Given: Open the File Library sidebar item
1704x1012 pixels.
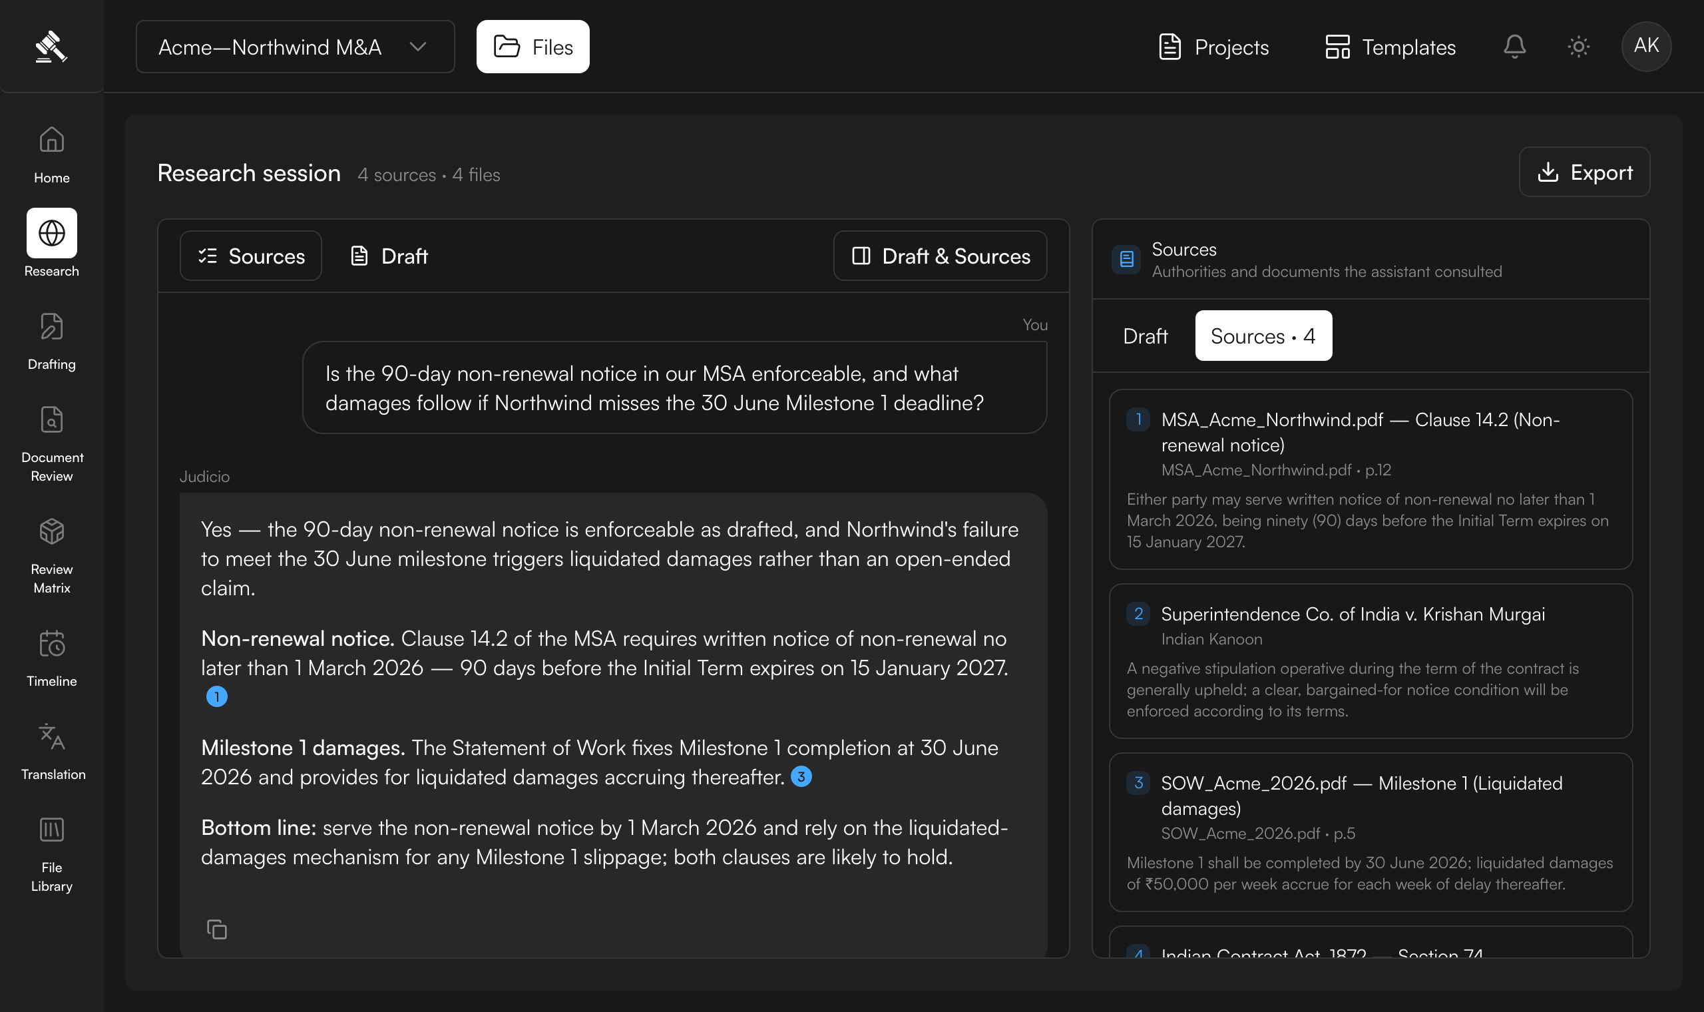Looking at the screenshot, I should [x=52, y=854].
